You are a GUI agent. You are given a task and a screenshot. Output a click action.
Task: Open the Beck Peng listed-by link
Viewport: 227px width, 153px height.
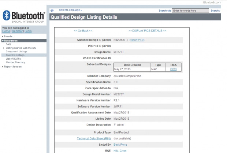[x=120, y=145]
